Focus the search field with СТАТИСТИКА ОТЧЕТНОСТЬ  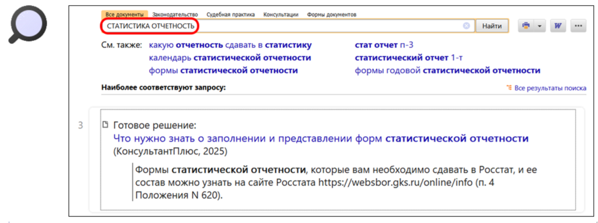click(x=288, y=26)
